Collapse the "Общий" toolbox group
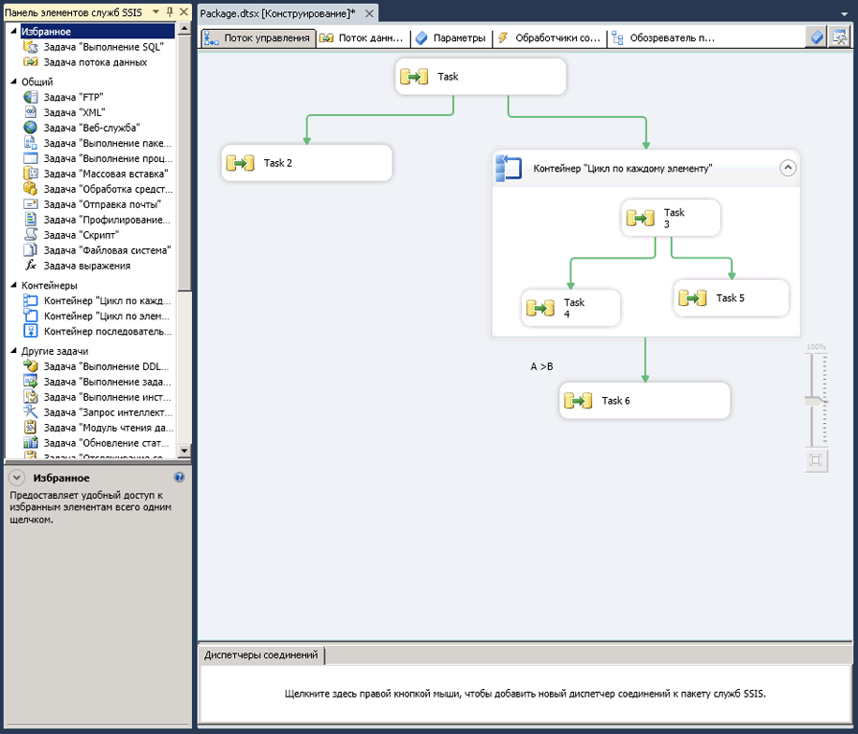 point(13,82)
